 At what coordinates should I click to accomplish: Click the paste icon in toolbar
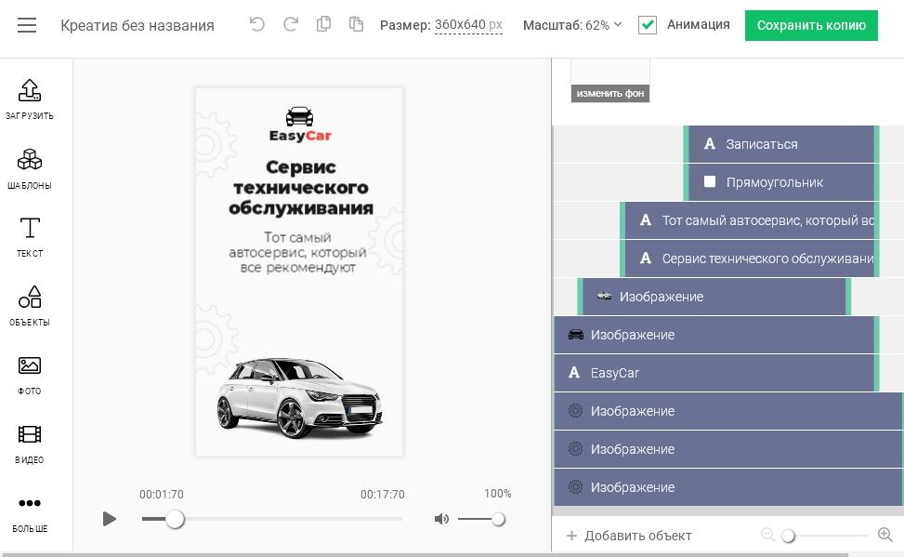pos(356,25)
